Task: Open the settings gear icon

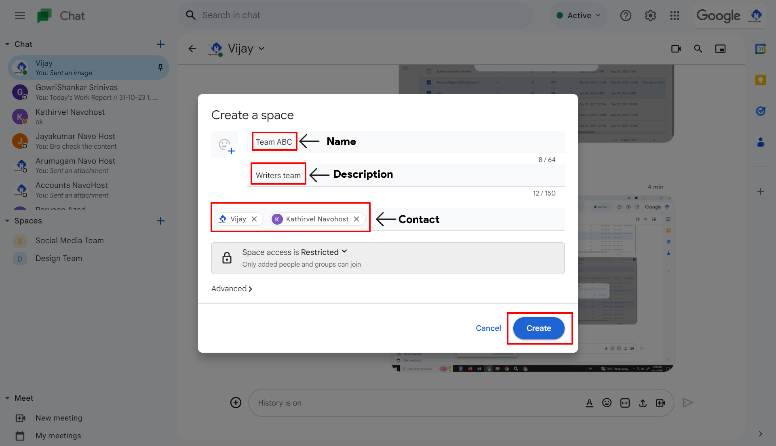Action: (x=650, y=16)
